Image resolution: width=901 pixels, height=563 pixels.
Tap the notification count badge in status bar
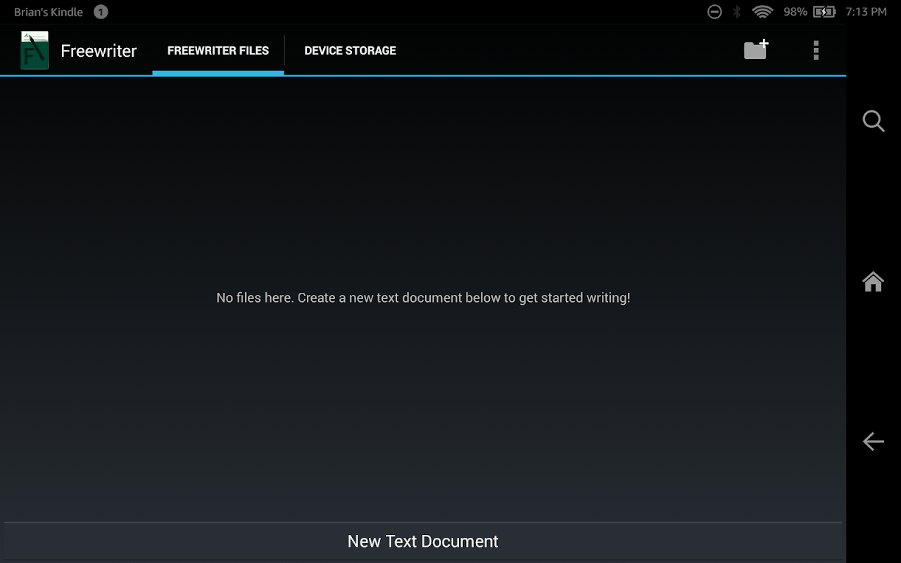(x=101, y=12)
